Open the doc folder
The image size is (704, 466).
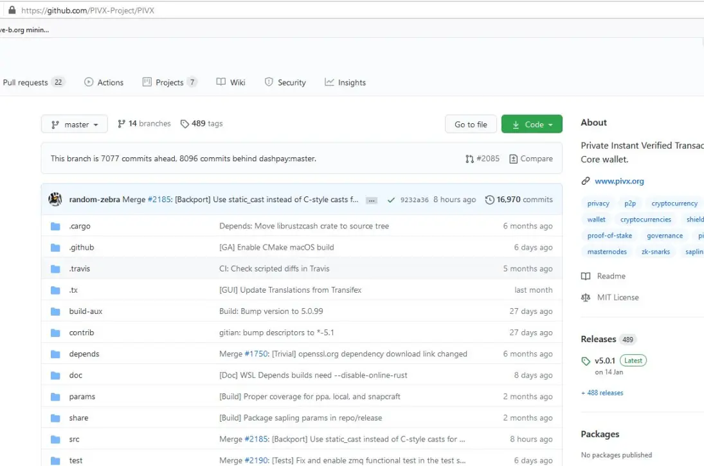(x=75, y=375)
